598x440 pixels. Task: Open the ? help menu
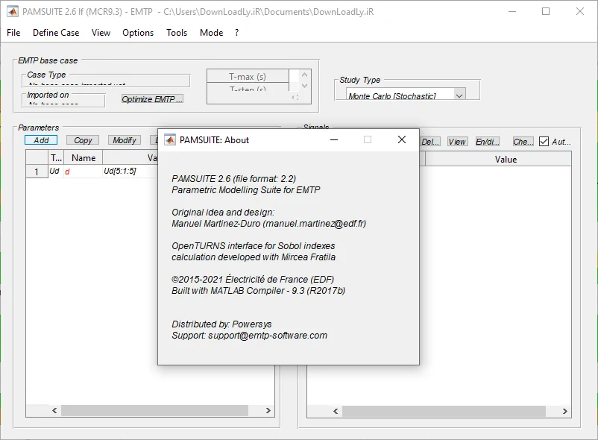[237, 33]
